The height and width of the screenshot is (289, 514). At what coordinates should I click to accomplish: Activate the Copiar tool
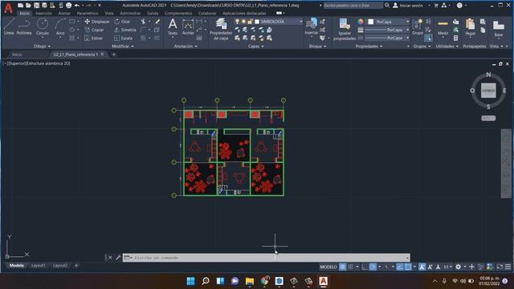point(95,30)
